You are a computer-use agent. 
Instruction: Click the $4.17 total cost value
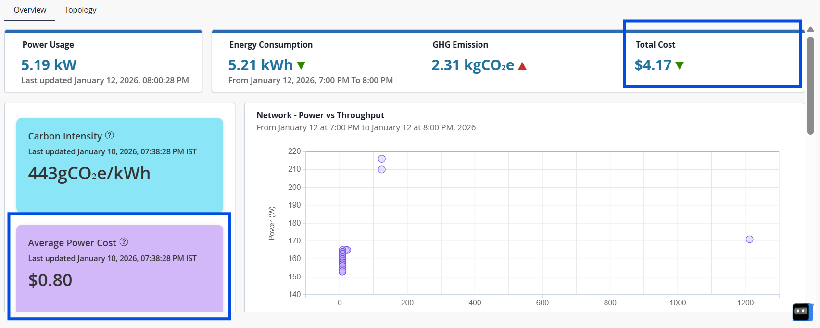653,65
